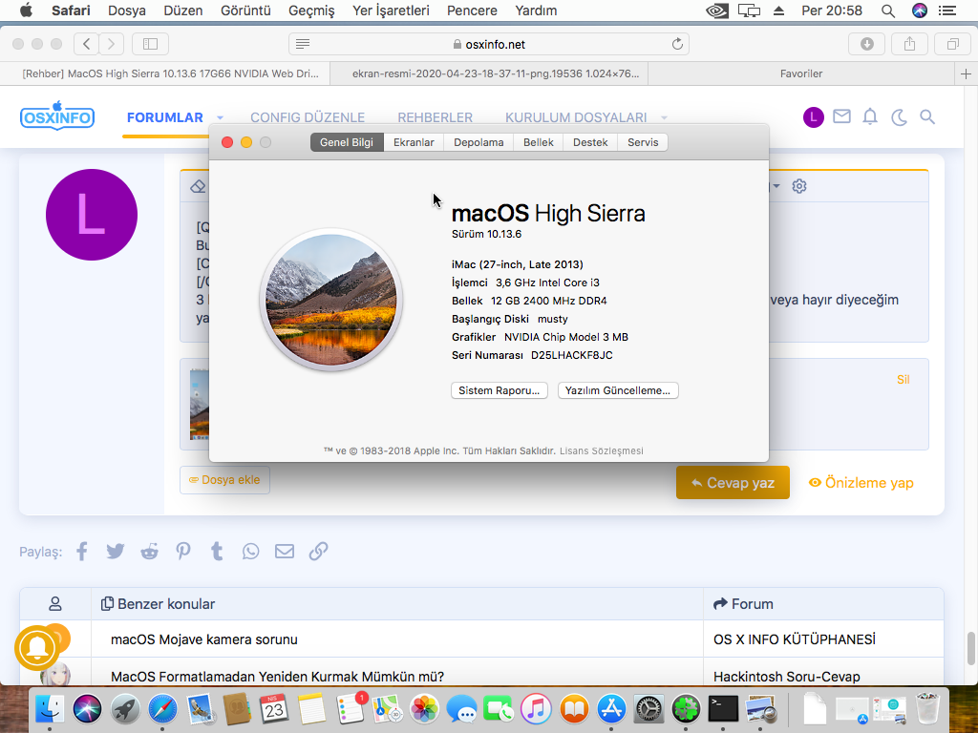The width and height of the screenshot is (978, 733).
Task: Switch to the Depolama tab
Action: pyautogui.click(x=478, y=142)
